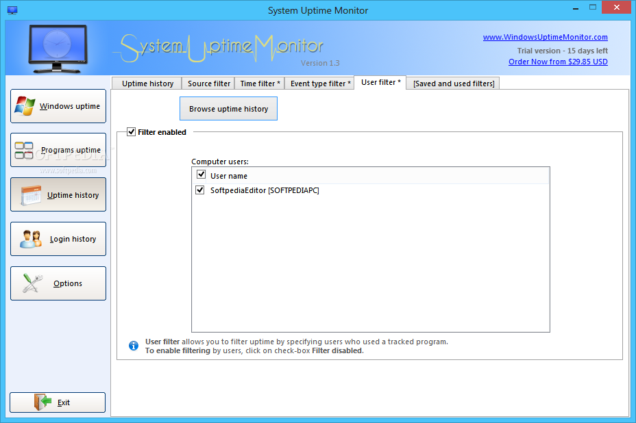Click the two-users icon on Login history

(x=31, y=239)
